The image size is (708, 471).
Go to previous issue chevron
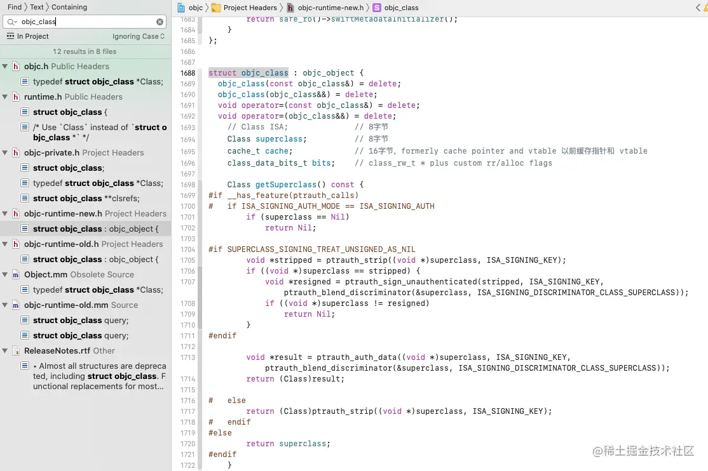(698, 8)
